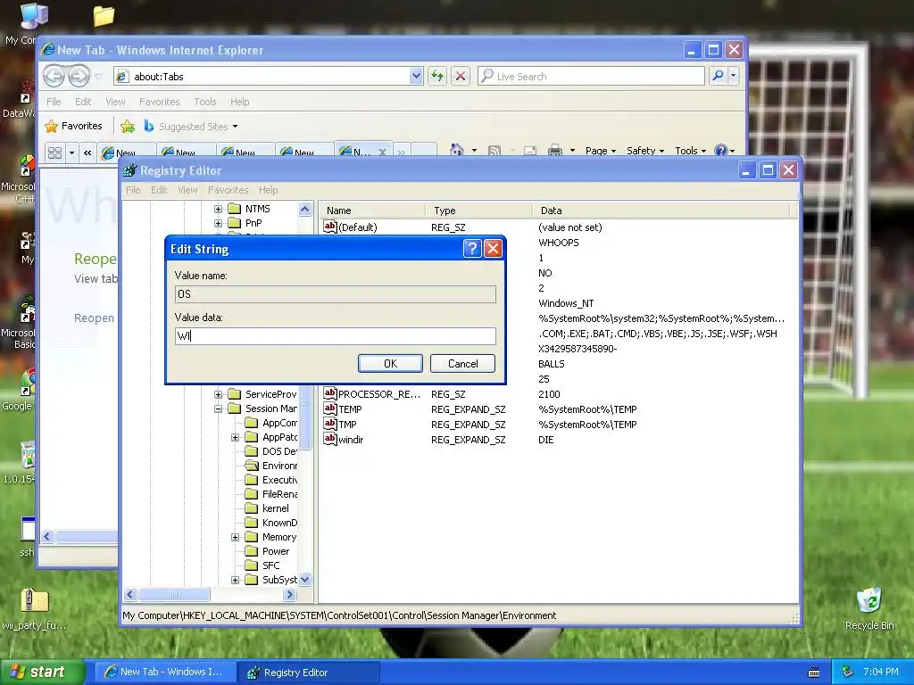Select the (Default) registry value icon
914x685 pixels.
pyautogui.click(x=330, y=227)
